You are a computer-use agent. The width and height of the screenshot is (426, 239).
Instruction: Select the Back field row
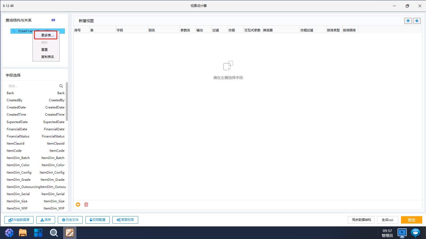coord(35,93)
